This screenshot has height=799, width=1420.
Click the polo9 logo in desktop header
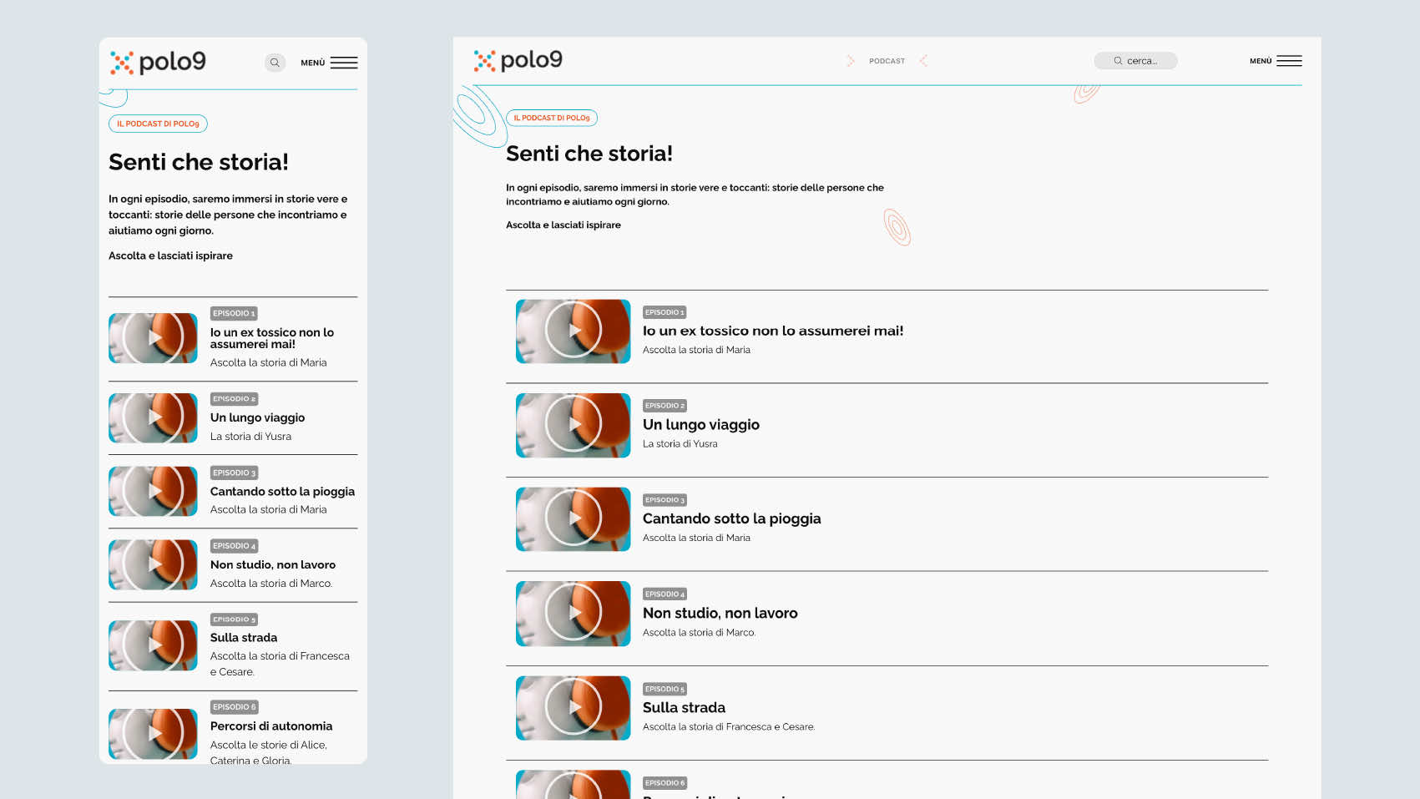click(518, 60)
